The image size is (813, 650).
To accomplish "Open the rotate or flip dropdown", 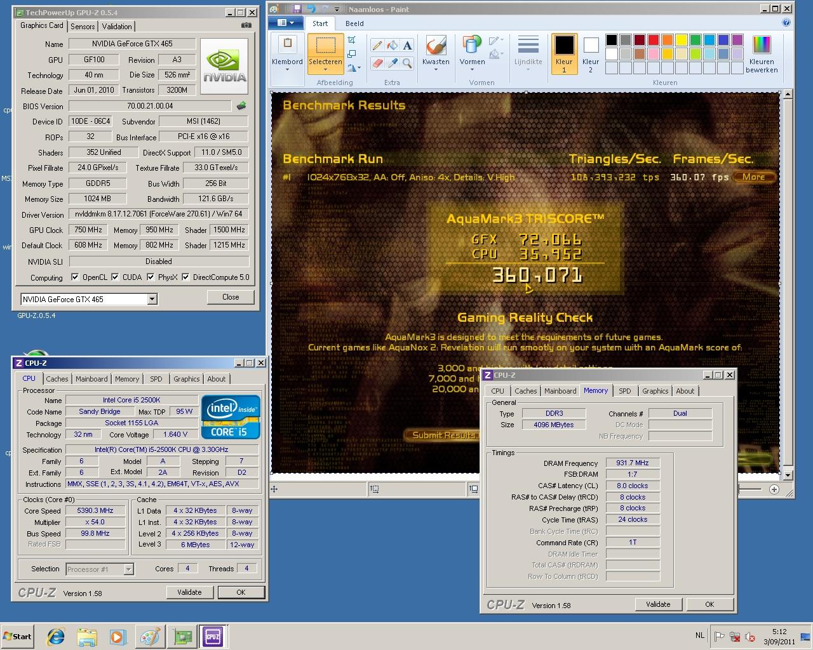I will (x=354, y=67).
